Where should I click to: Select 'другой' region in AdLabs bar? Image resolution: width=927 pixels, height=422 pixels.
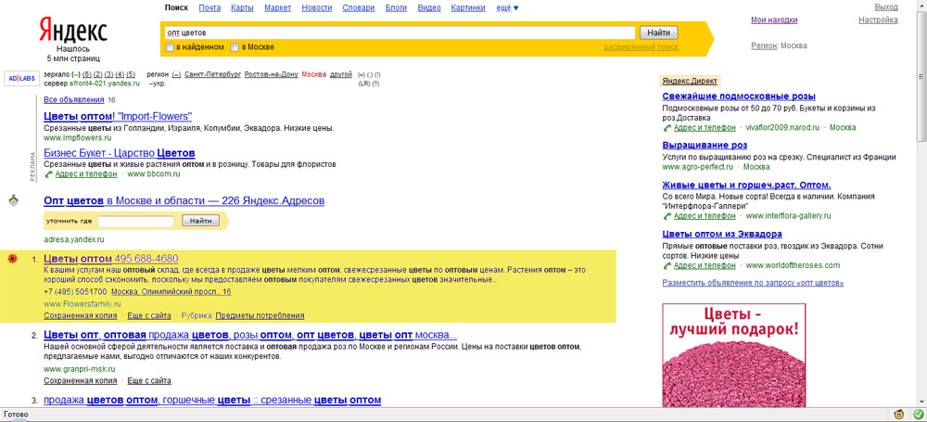(341, 74)
